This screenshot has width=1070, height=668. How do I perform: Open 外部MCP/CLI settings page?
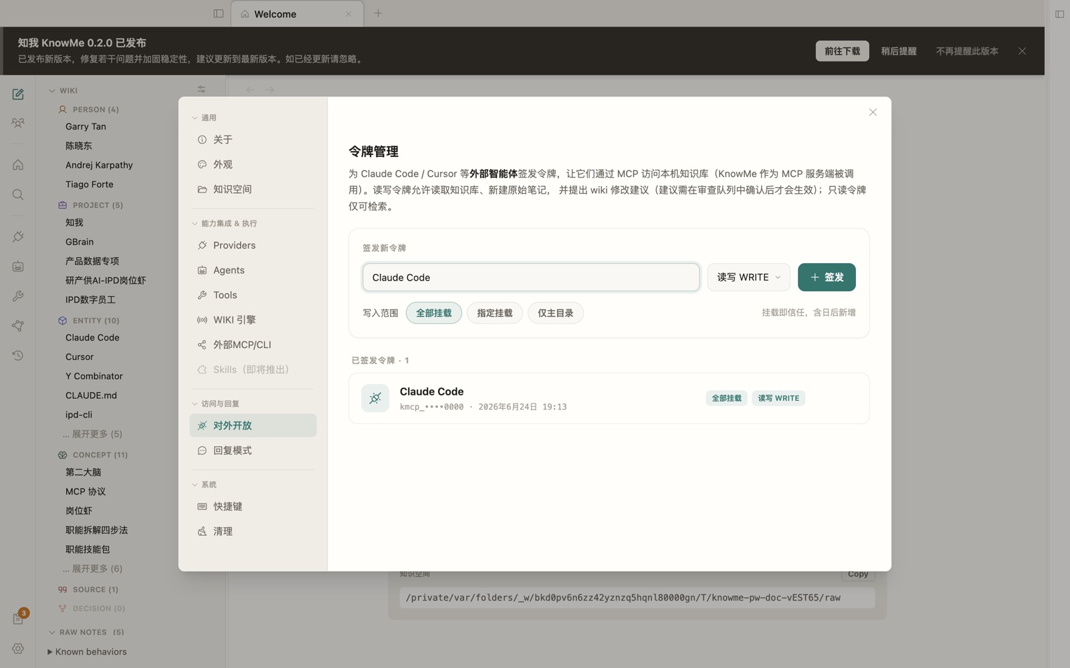tap(253, 345)
